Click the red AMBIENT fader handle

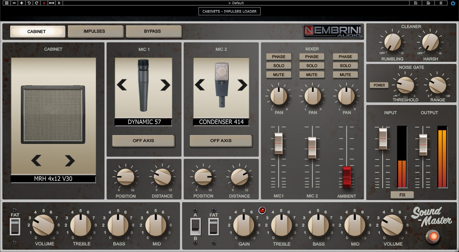click(x=347, y=177)
